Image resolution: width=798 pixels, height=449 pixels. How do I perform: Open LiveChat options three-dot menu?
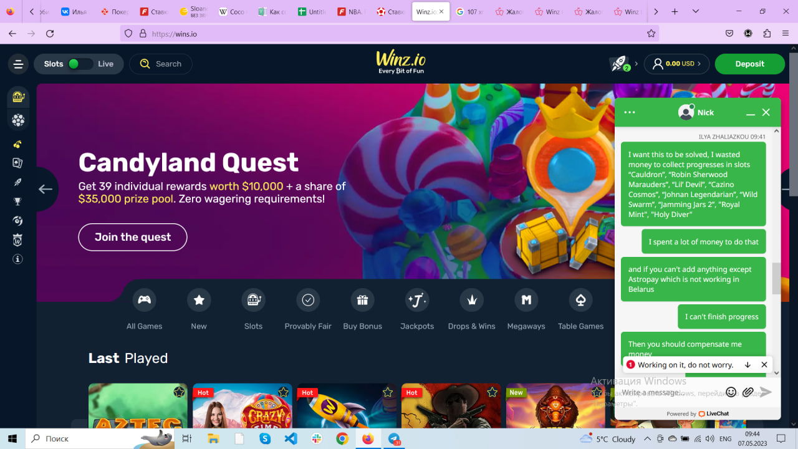pyautogui.click(x=630, y=112)
